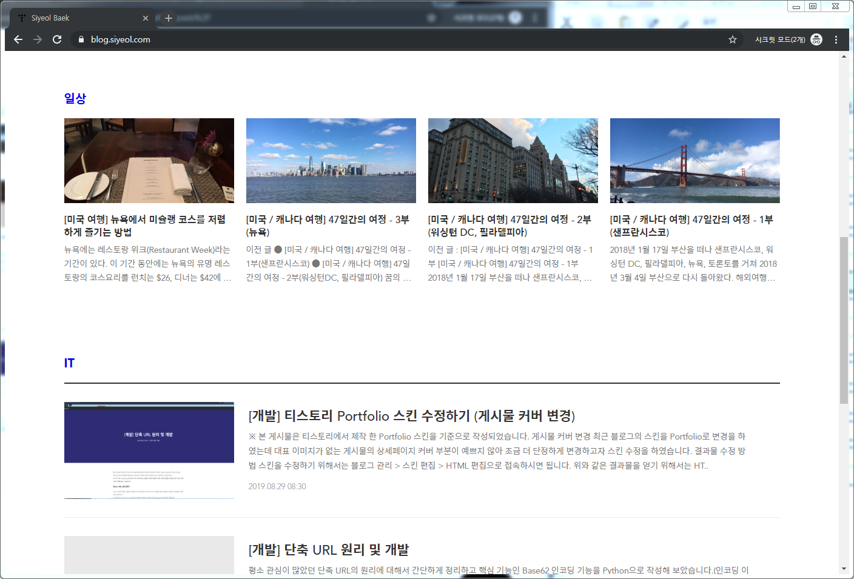The height and width of the screenshot is (579, 854).
Task: Open post [개발] 단축 URL 원리 및 개발
Action: (x=329, y=550)
